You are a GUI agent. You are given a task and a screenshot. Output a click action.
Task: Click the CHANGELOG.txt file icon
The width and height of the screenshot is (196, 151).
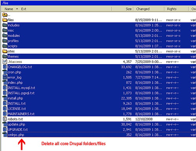[x=5, y=67]
